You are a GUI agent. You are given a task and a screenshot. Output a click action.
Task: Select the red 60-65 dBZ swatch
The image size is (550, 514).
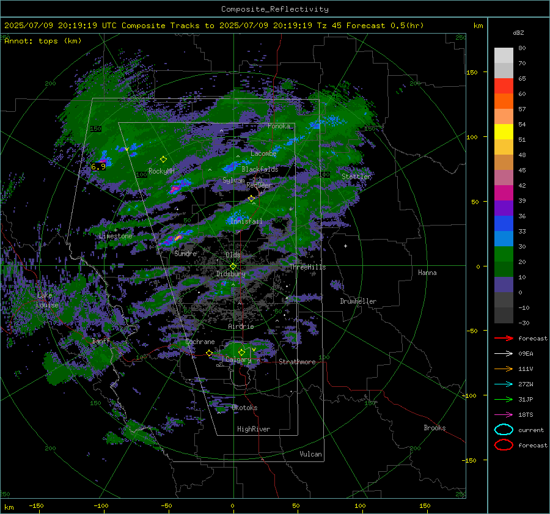[x=504, y=86]
